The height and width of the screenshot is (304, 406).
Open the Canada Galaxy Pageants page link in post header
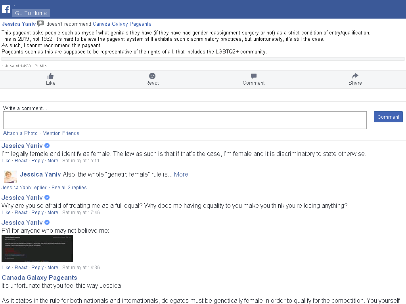(122, 24)
